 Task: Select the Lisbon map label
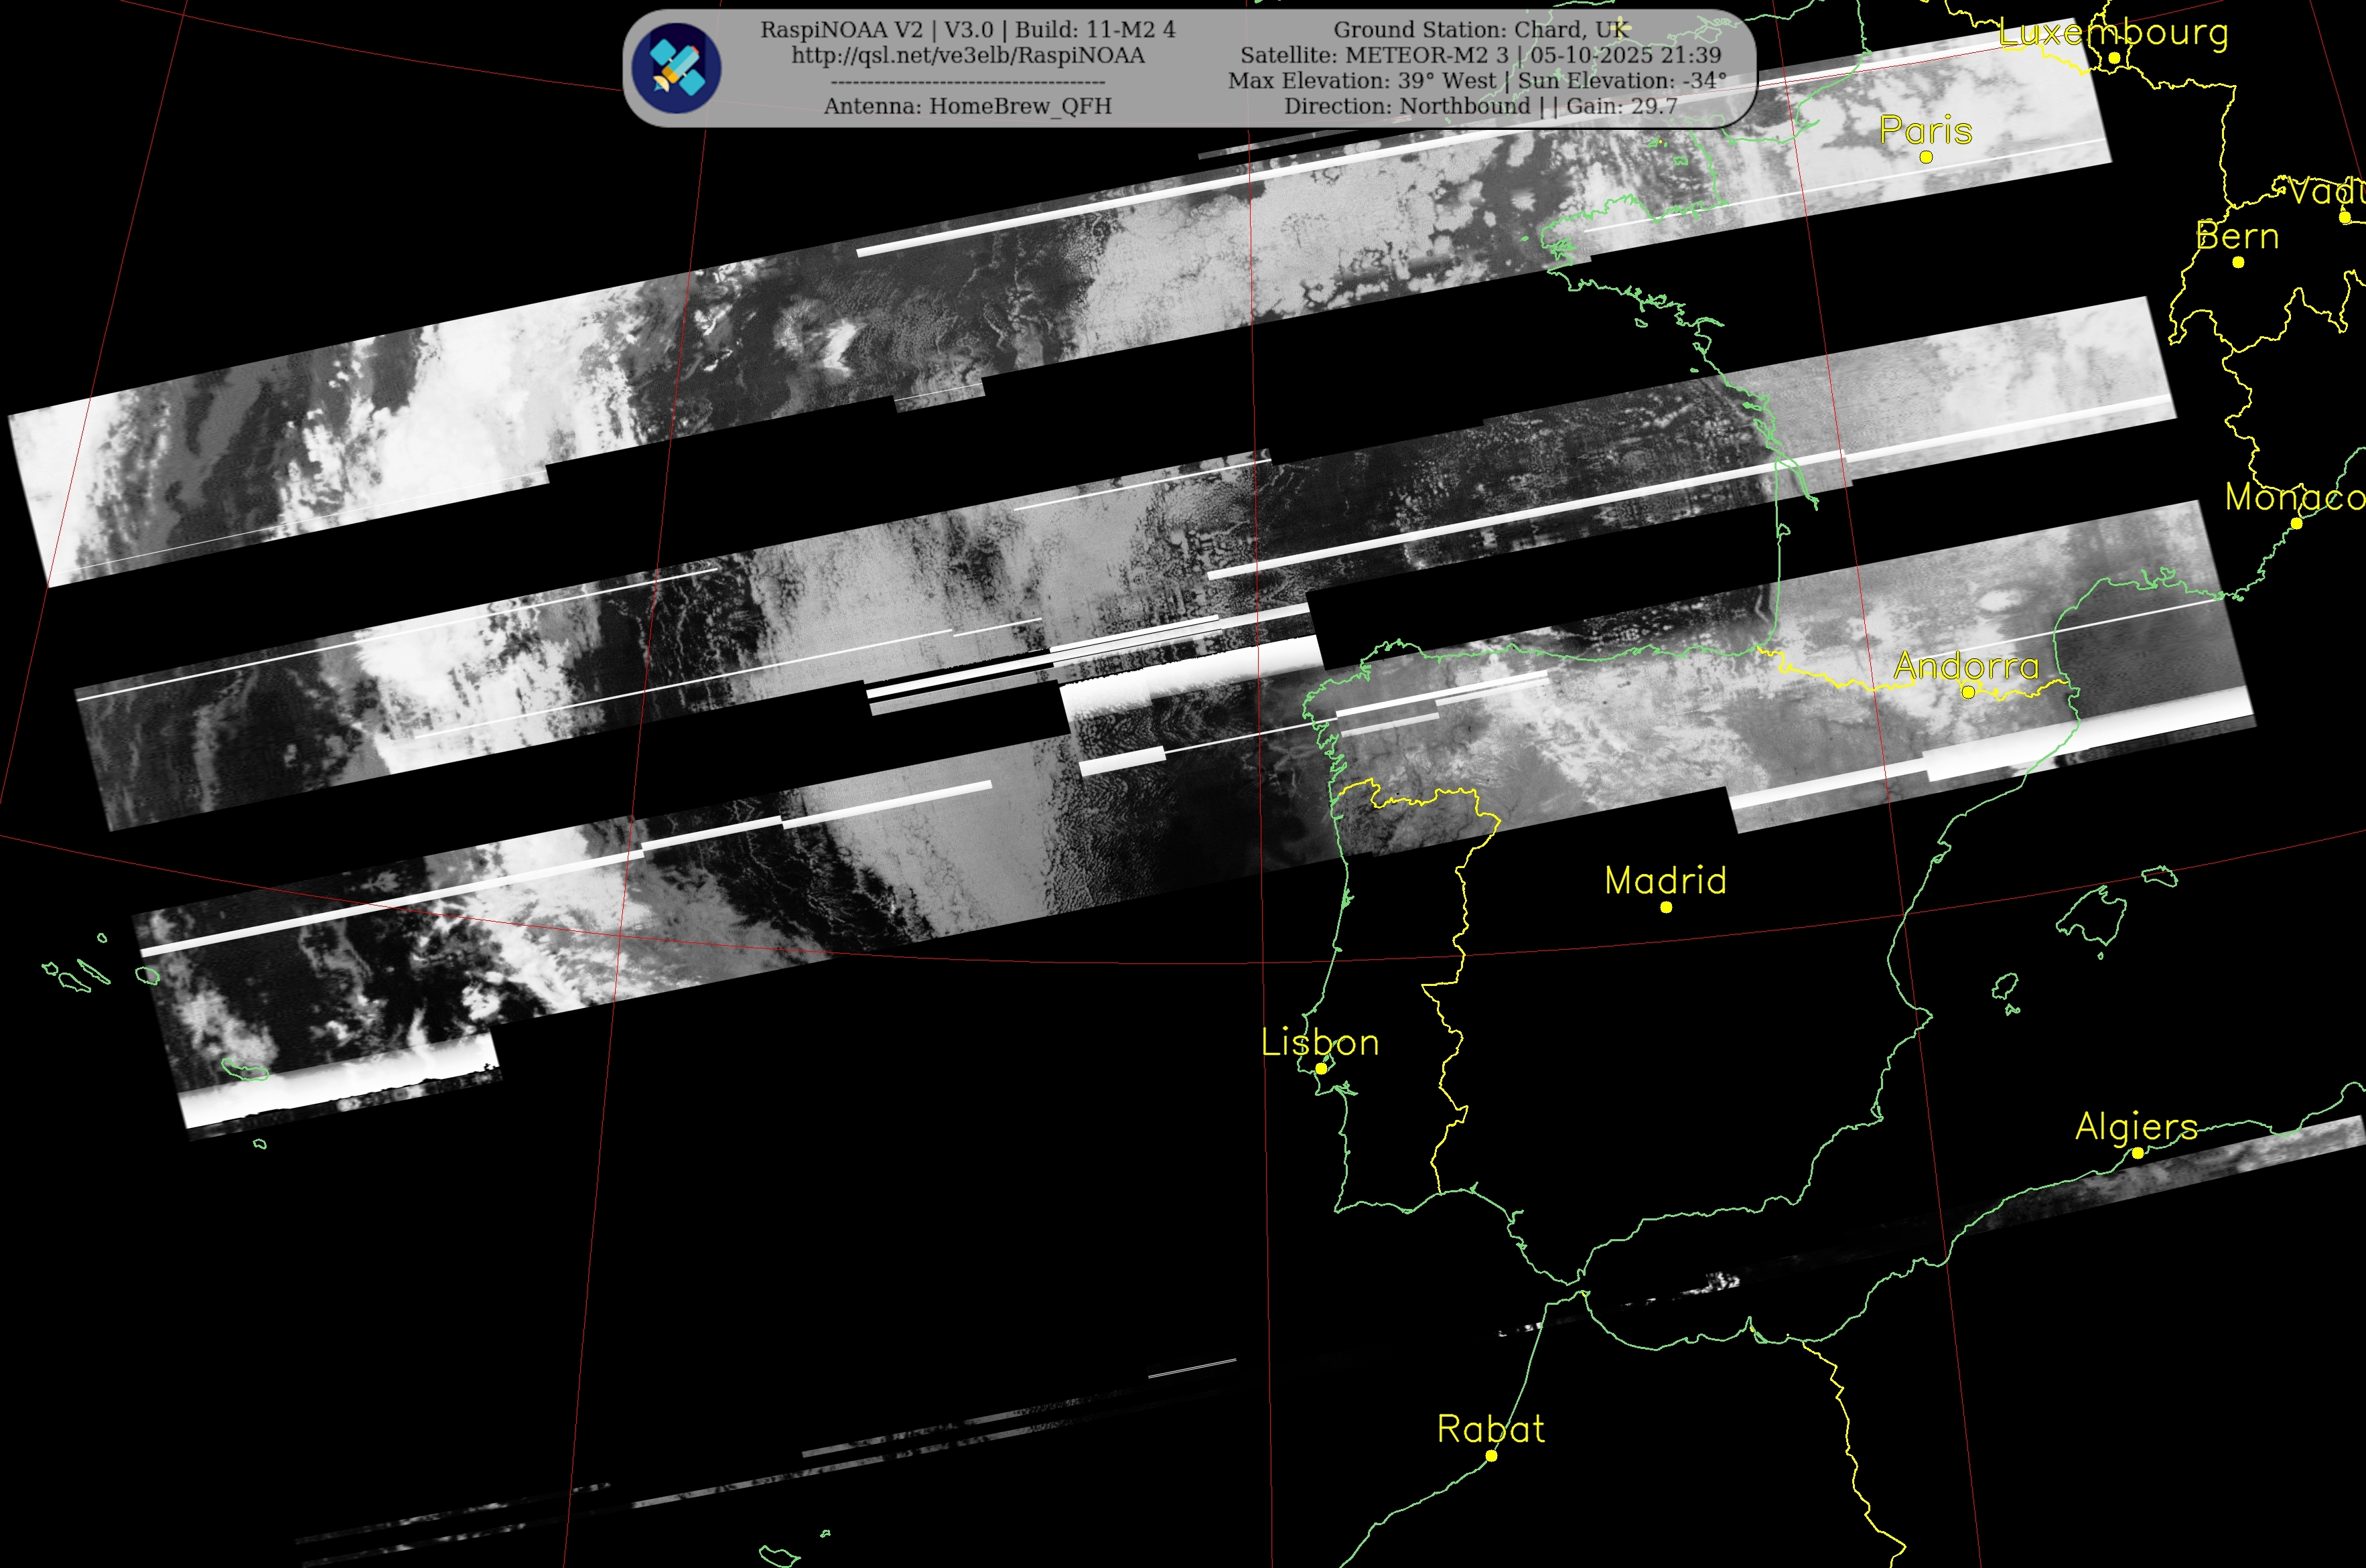click(x=1319, y=1042)
